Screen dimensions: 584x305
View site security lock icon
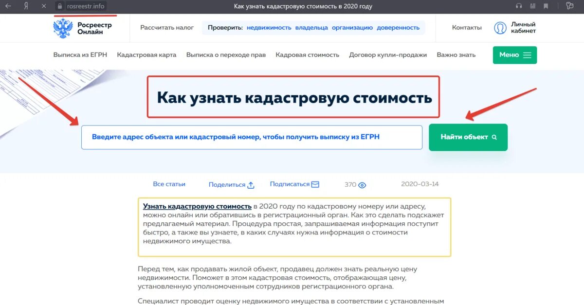tap(60, 6)
